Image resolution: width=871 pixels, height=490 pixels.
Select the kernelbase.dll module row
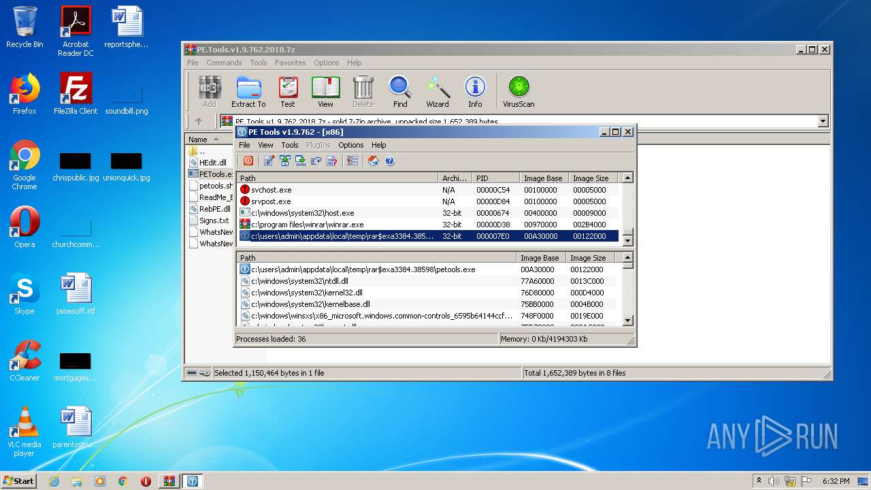(429, 304)
